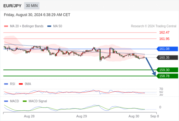This screenshot has width=179, height=121.
Task: Click the green 159.30 support tag
Action: click(x=167, y=70)
